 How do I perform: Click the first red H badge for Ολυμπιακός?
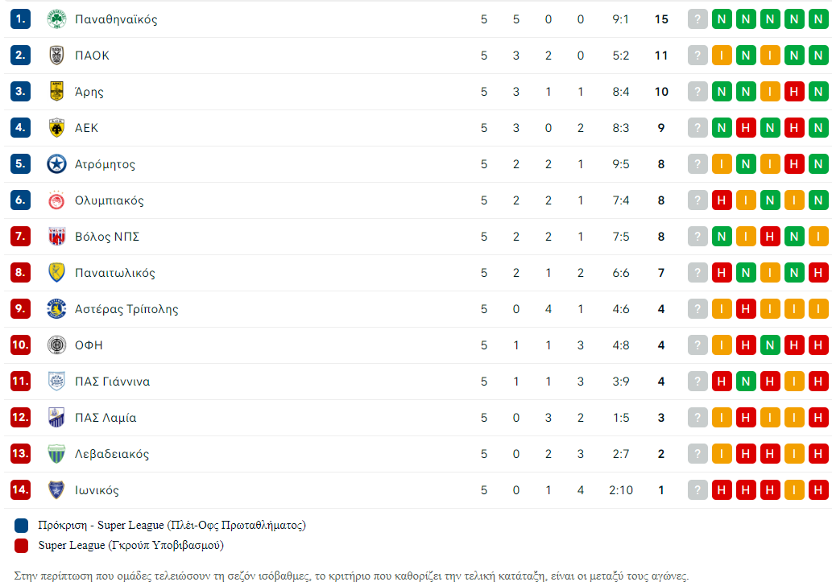[722, 200]
